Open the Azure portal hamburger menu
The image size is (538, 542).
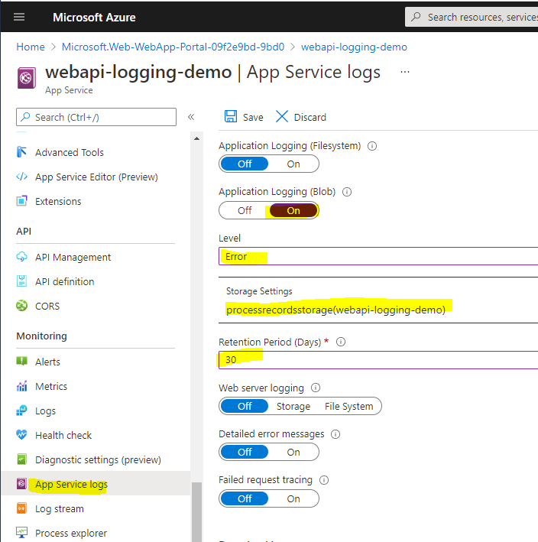click(19, 17)
